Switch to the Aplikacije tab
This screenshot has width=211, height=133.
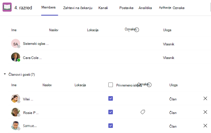pos(165,8)
